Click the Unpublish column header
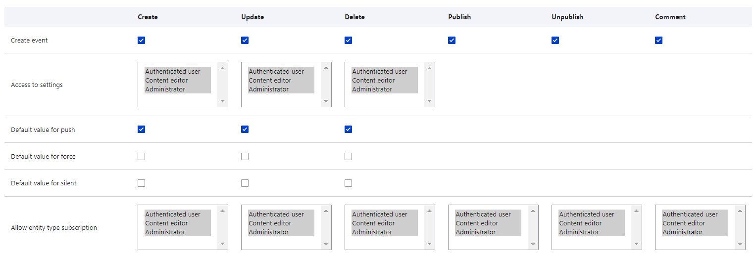Viewport: 756px width, 258px height. [x=567, y=17]
